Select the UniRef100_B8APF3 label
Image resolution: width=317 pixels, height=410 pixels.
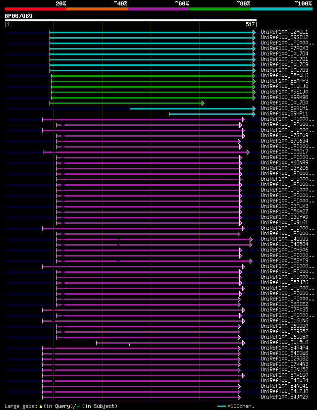(x=284, y=81)
